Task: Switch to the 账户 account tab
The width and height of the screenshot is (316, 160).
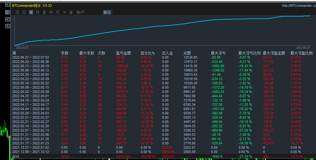Action: pos(80,12)
